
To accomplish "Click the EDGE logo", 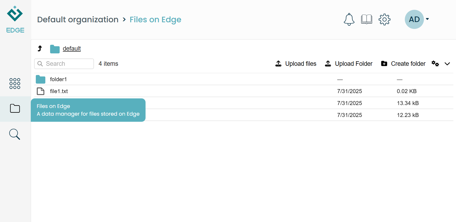I will (15, 19).
